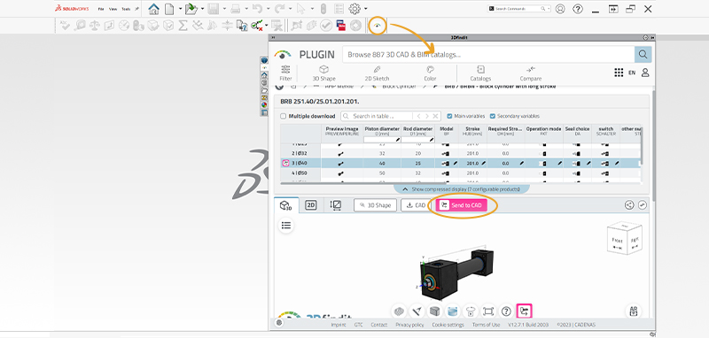
Task: Collapse via Show compressed display expander
Action: pyautogui.click(x=461, y=189)
